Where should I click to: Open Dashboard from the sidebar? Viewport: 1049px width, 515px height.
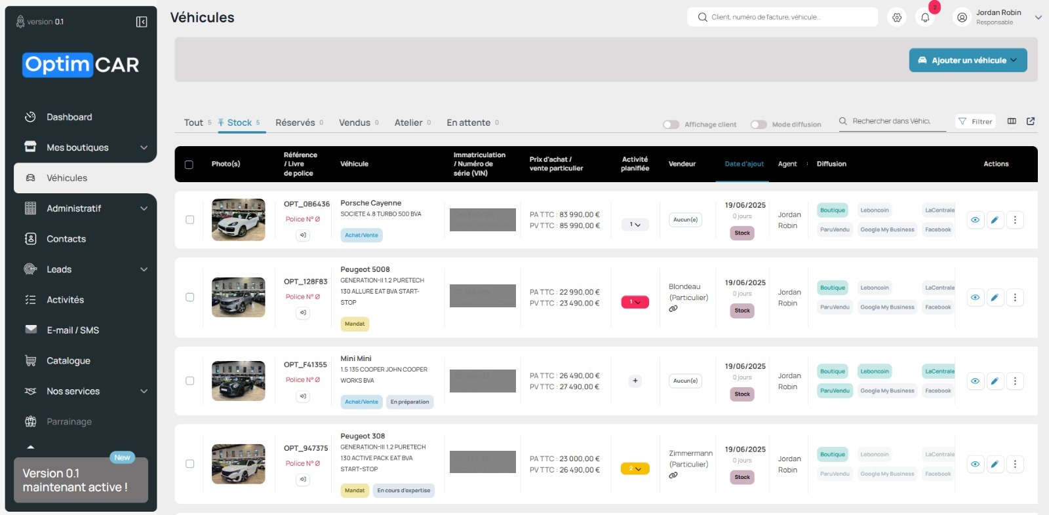pyautogui.click(x=69, y=117)
